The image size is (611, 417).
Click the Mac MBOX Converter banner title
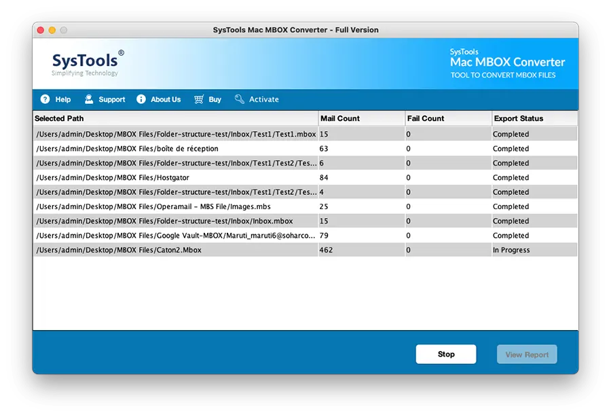(507, 62)
